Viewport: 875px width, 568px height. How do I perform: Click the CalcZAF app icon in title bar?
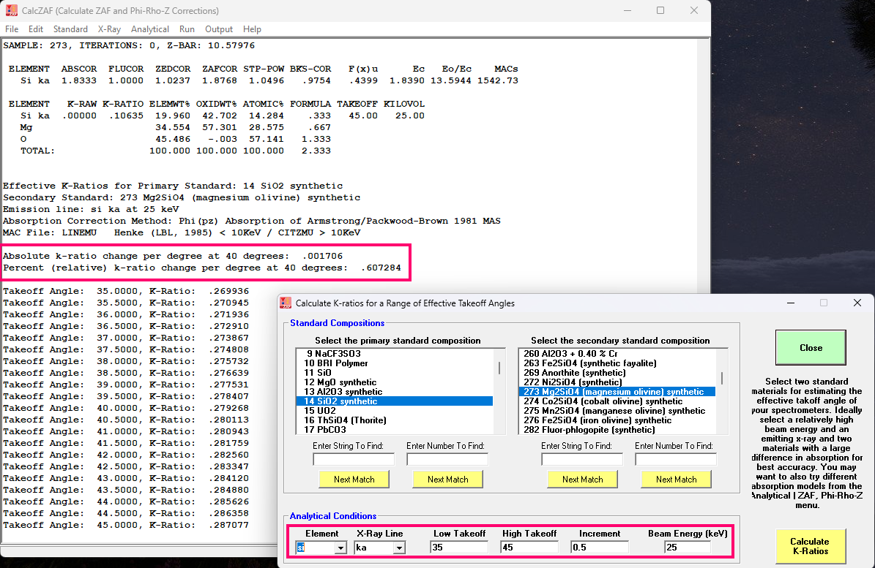coord(11,11)
